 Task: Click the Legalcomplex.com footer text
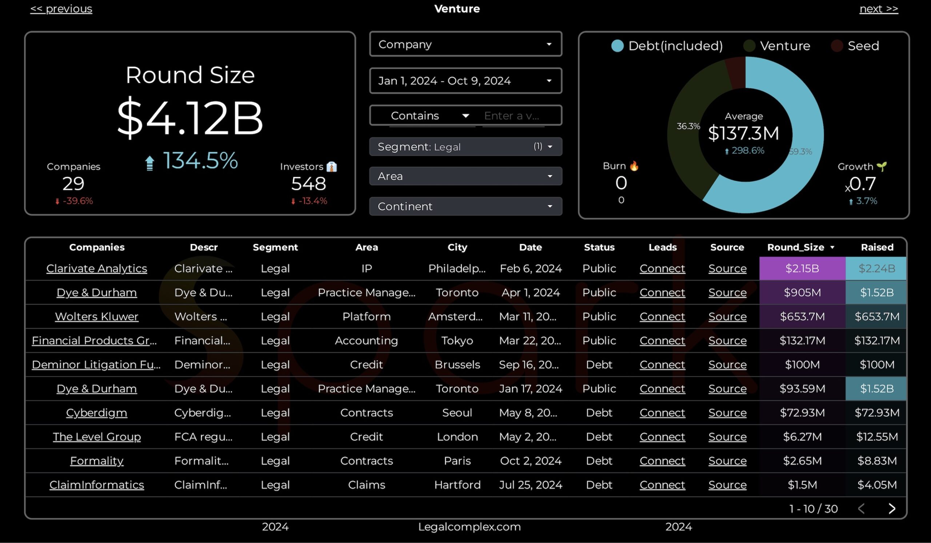(469, 527)
